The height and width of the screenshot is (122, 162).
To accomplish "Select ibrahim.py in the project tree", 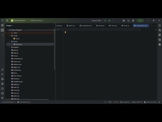I will 16,70.
